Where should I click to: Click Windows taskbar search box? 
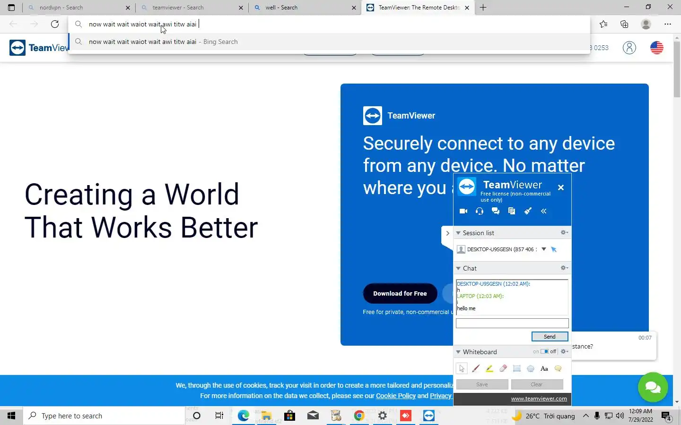pyautogui.click(x=104, y=416)
